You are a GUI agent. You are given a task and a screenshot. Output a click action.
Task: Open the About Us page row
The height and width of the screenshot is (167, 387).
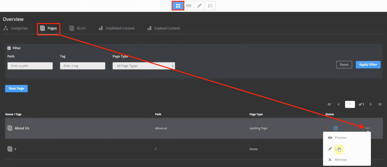pyautogui.click(x=193, y=128)
